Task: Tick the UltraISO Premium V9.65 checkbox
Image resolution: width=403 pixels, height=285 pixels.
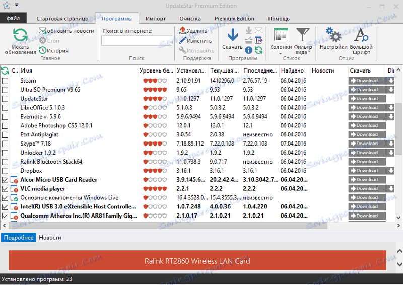Action: coord(5,90)
